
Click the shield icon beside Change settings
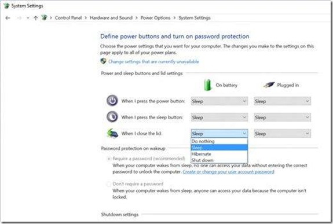click(103, 61)
